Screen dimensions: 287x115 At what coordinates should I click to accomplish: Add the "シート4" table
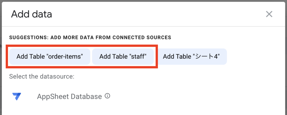pyautogui.click(x=191, y=56)
